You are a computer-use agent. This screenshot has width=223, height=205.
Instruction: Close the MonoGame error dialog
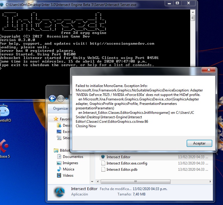(x=209, y=70)
